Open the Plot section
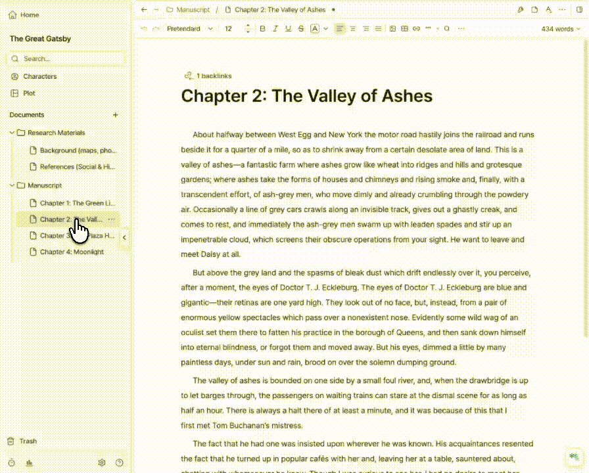589x473 pixels. click(x=23, y=93)
